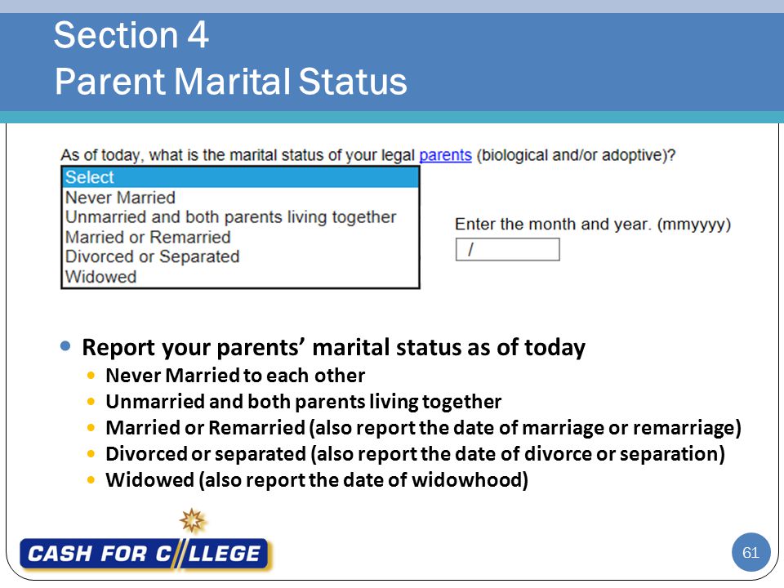Click the Cash for College logo
The image size is (784, 588).
coord(144,554)
